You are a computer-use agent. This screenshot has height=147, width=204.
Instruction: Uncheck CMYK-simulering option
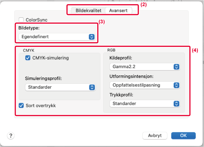click(x=28, y=58)
